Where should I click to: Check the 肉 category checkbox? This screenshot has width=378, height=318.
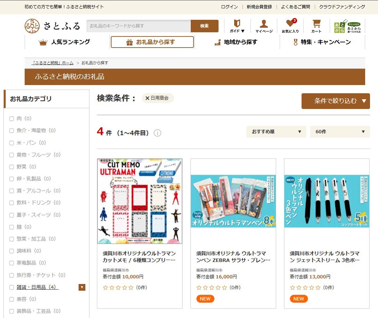click(11, 118)
